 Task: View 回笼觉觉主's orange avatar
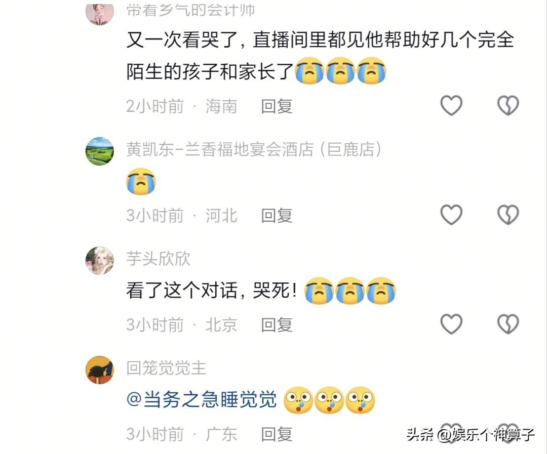point(100,369)
